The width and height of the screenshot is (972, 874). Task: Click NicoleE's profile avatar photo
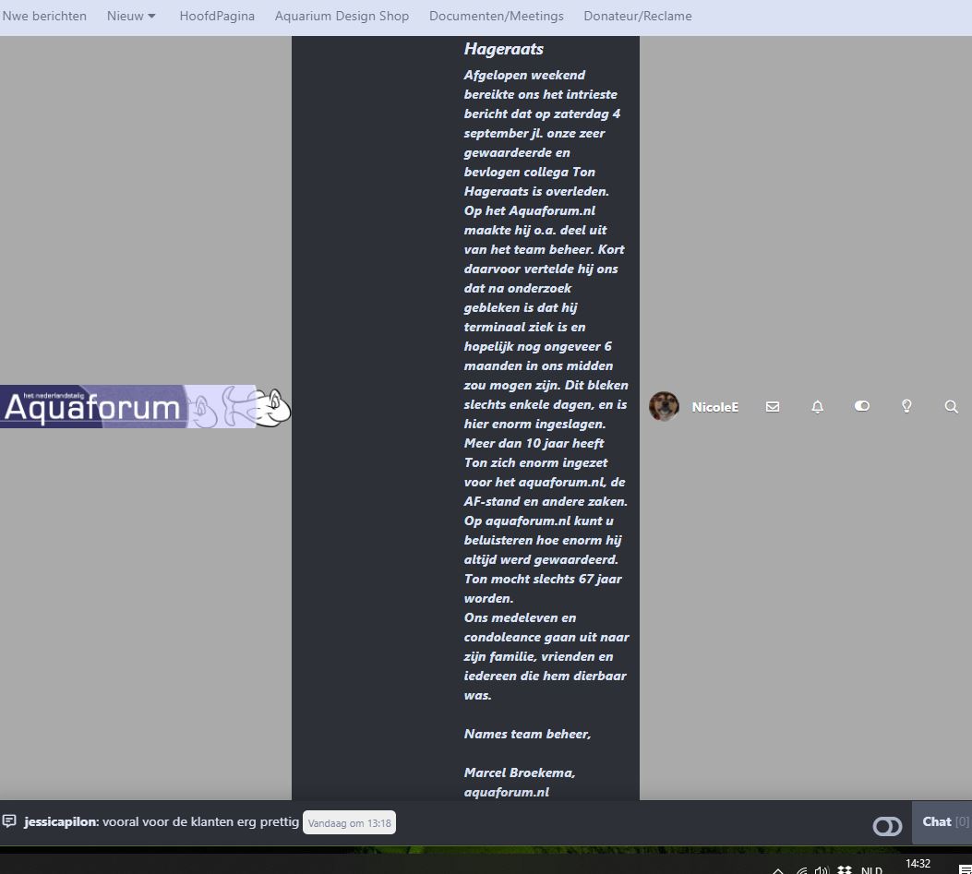664,407
